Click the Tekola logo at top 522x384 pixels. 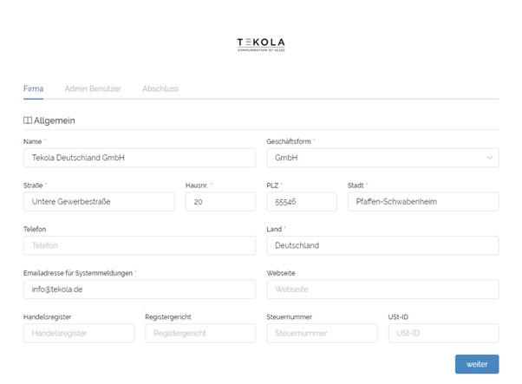point(260,43)
